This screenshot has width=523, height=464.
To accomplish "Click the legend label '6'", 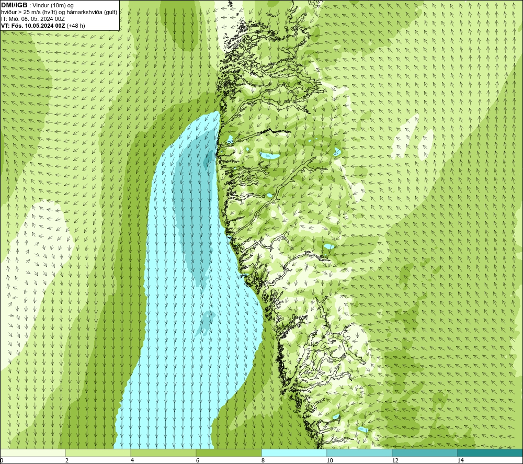I will coord(198,460).
